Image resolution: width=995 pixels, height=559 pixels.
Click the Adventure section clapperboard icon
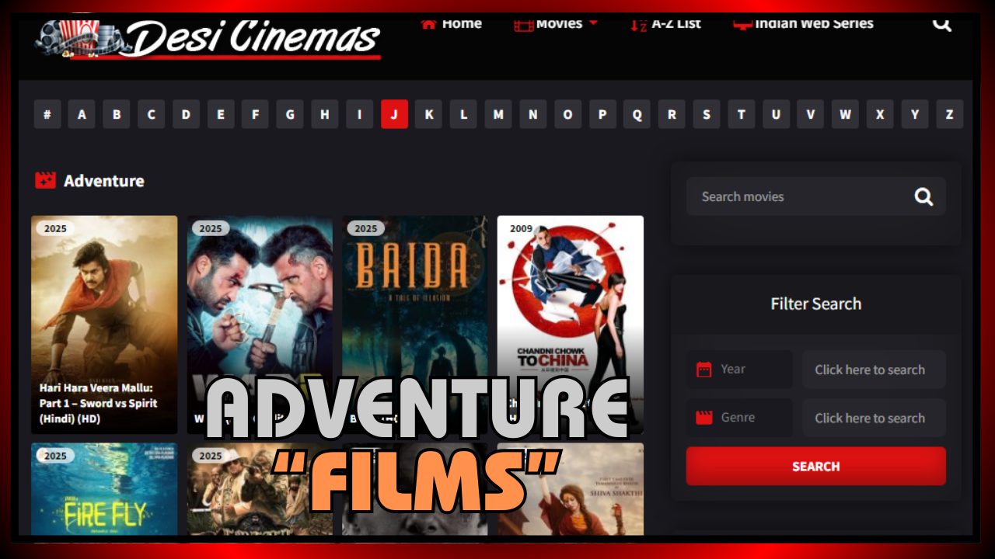[46, 180]
